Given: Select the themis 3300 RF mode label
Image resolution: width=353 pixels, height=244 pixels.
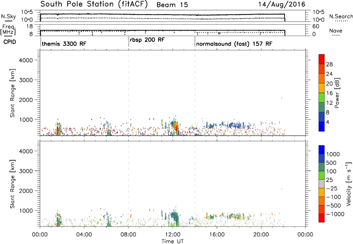Looking at the screenshot, I should tap(64, 44).
